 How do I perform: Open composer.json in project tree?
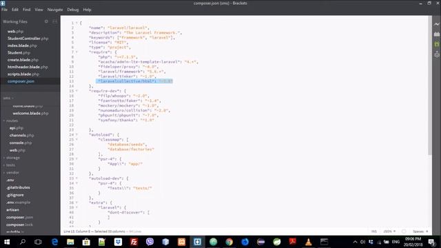pyautogui.click(x=20, y=218)
